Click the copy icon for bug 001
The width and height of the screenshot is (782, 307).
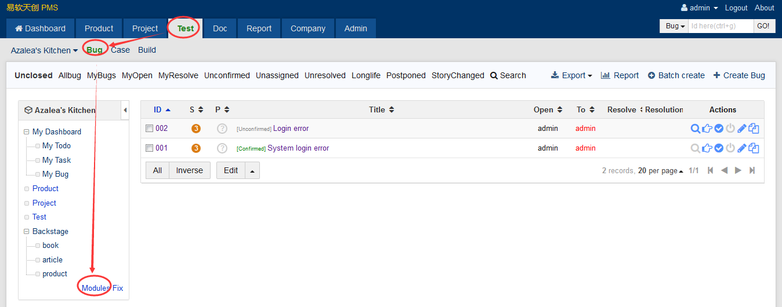pyautogui.click(x=754, y=148)
